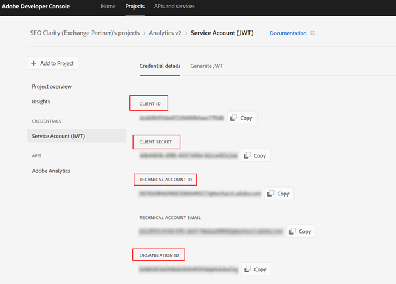The width and height of the screenshot is (396, 284).
Task: Open the Home menu item
Action: tap(108, 7)
